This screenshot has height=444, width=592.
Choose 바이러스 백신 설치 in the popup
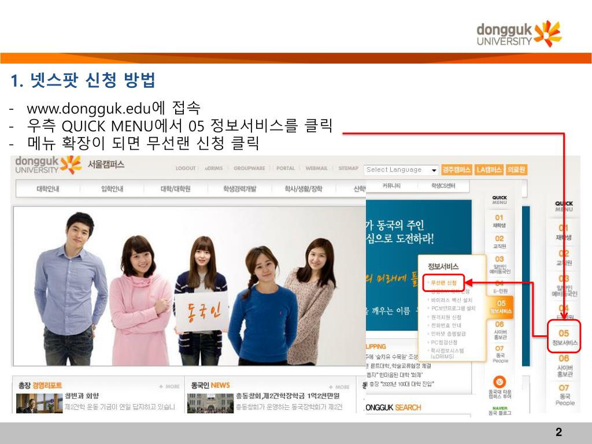coord(451,300)
